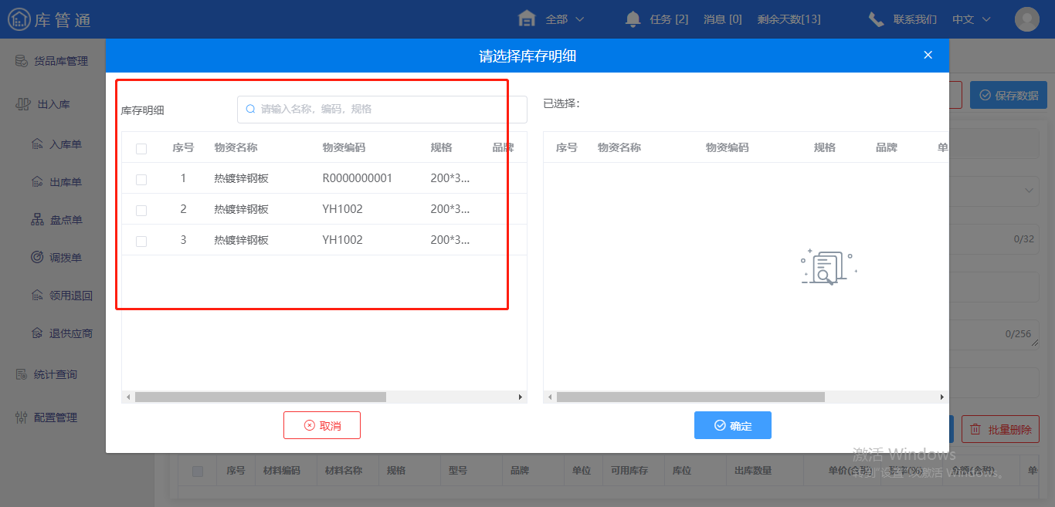Toggle select-all checkbox in 库存明细 header
The width and height of the screenshot is (1055, 507).
coord(141,148)
